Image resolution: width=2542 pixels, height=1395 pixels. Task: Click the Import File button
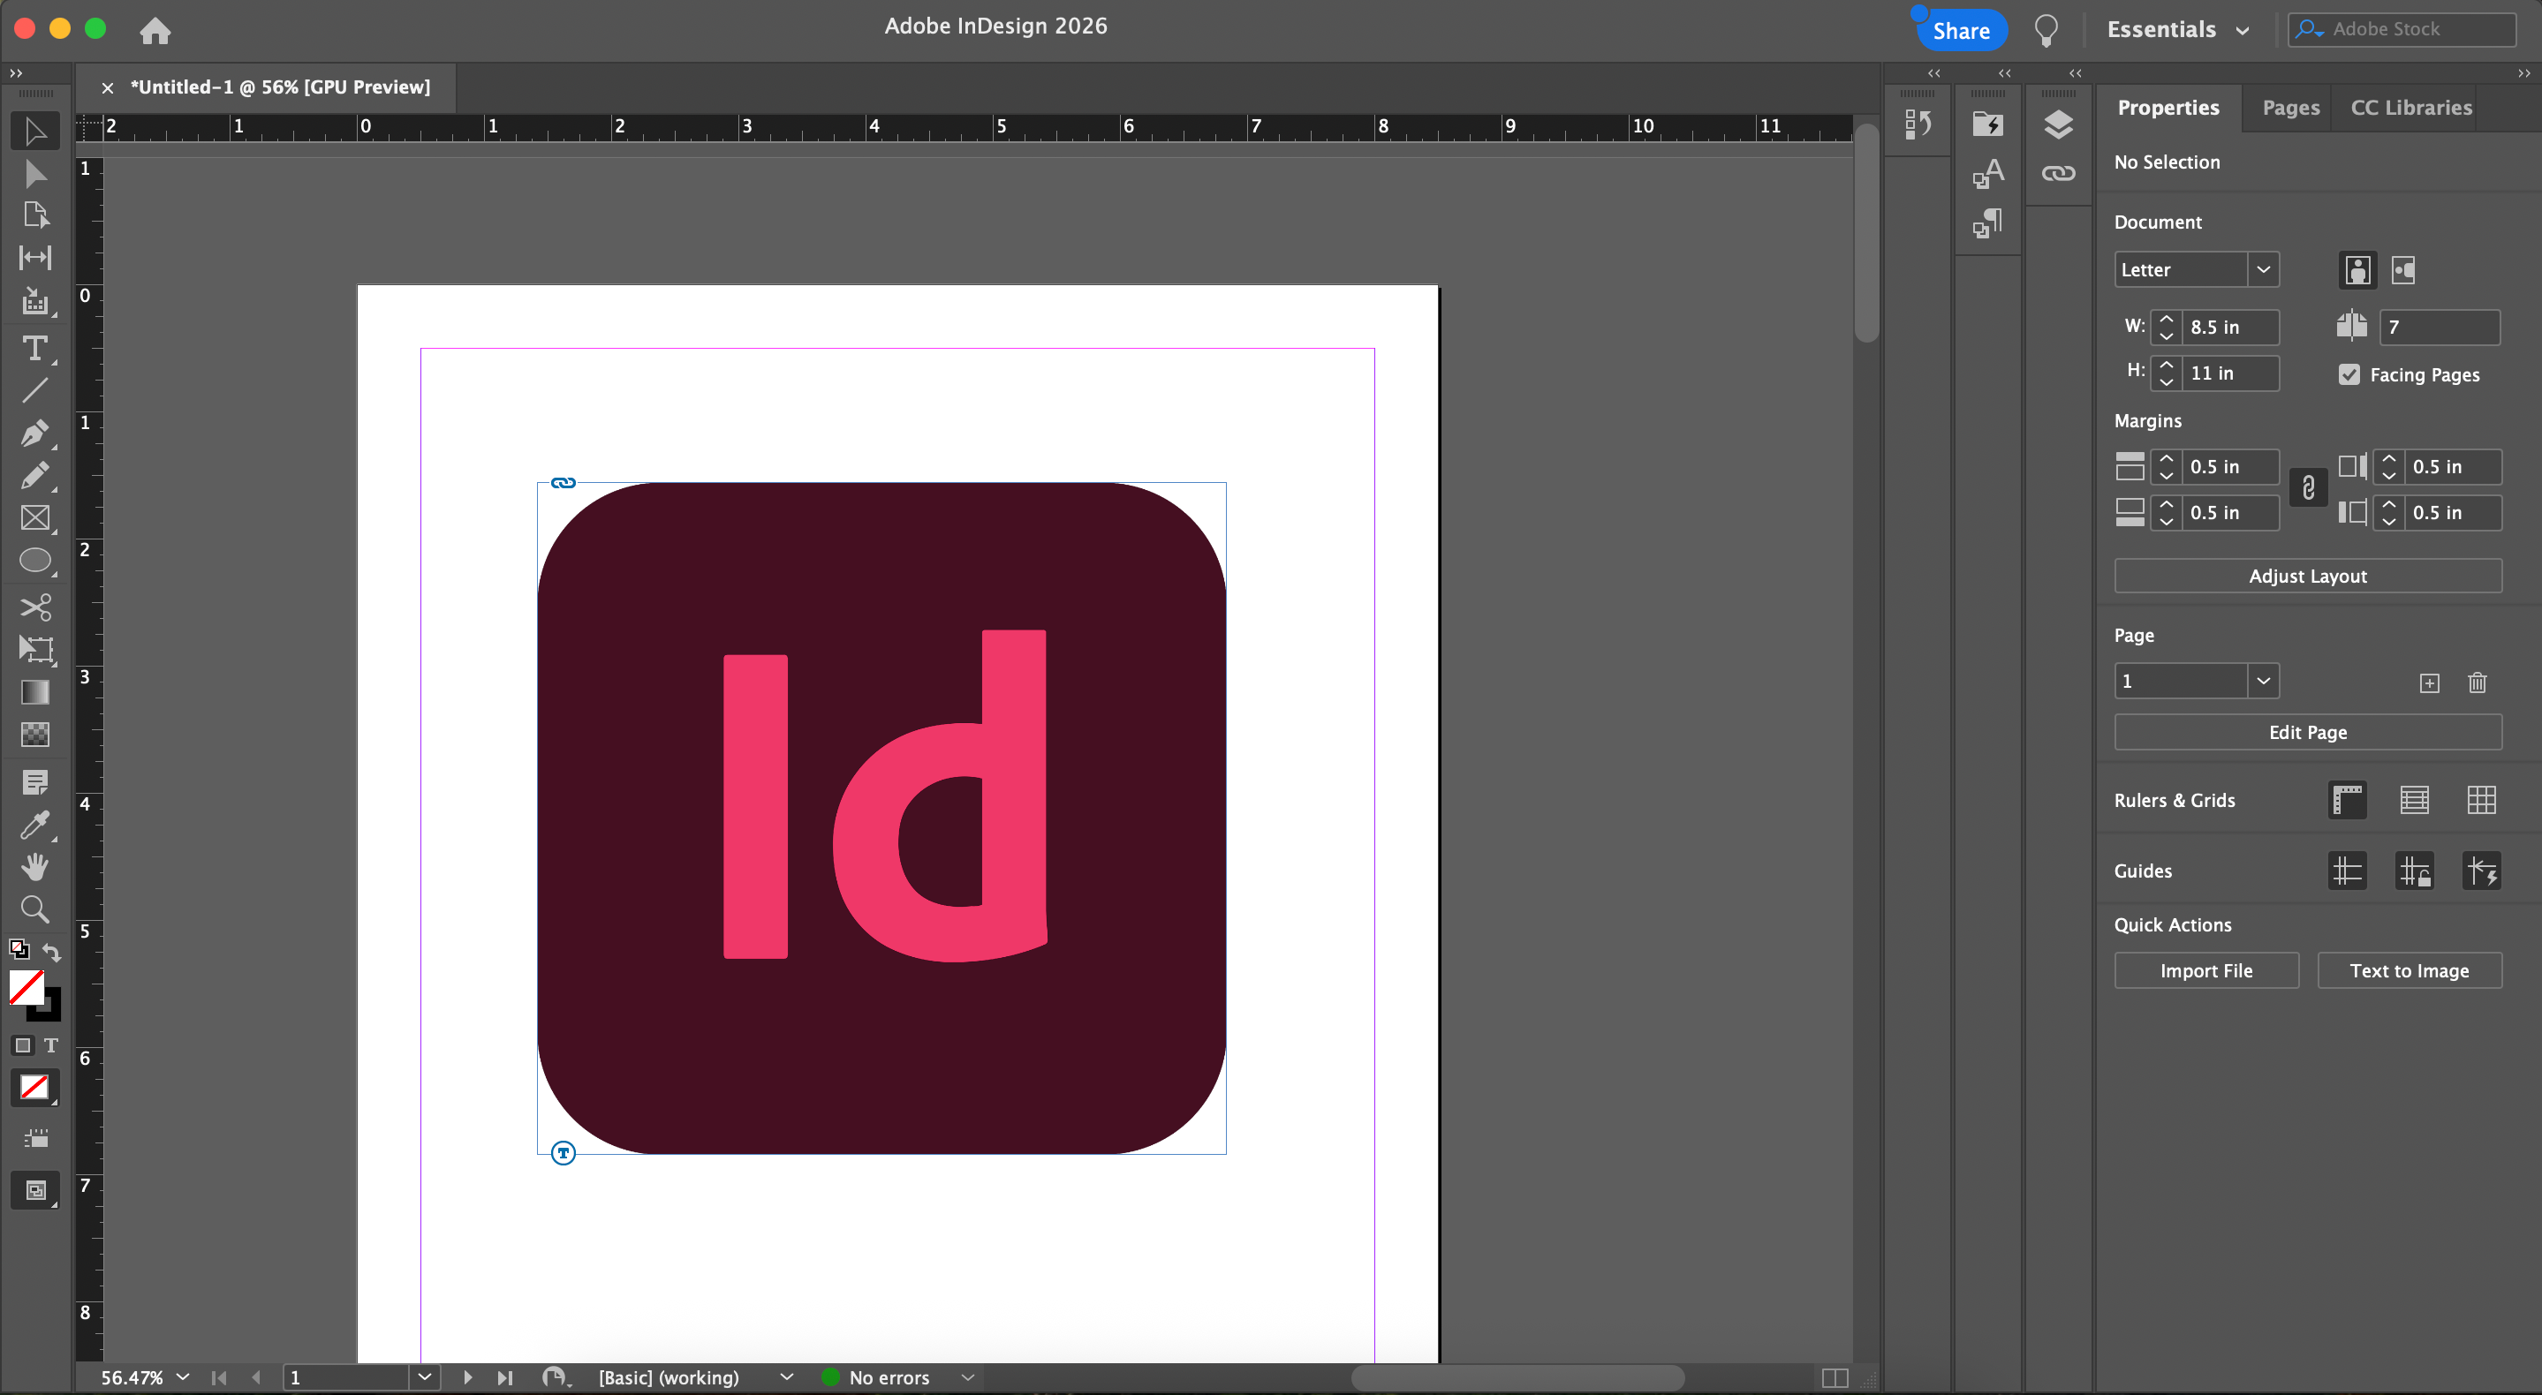coord(2205,971)
